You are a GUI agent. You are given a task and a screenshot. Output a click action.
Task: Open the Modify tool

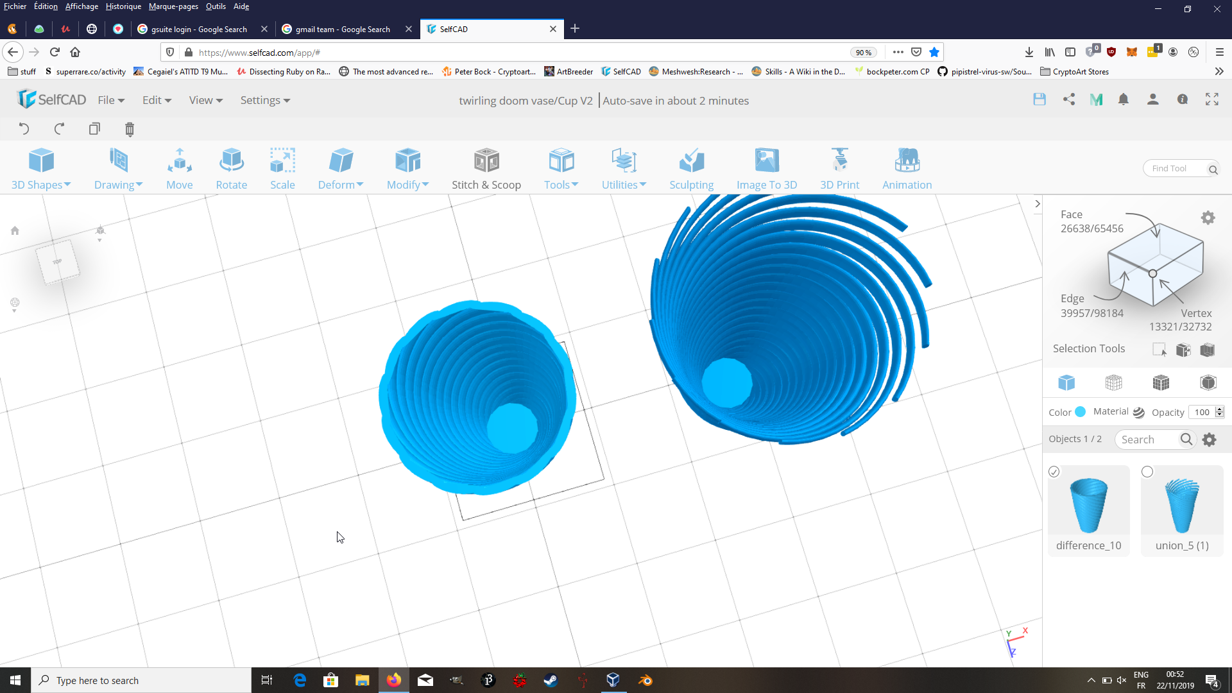(407, 169)
